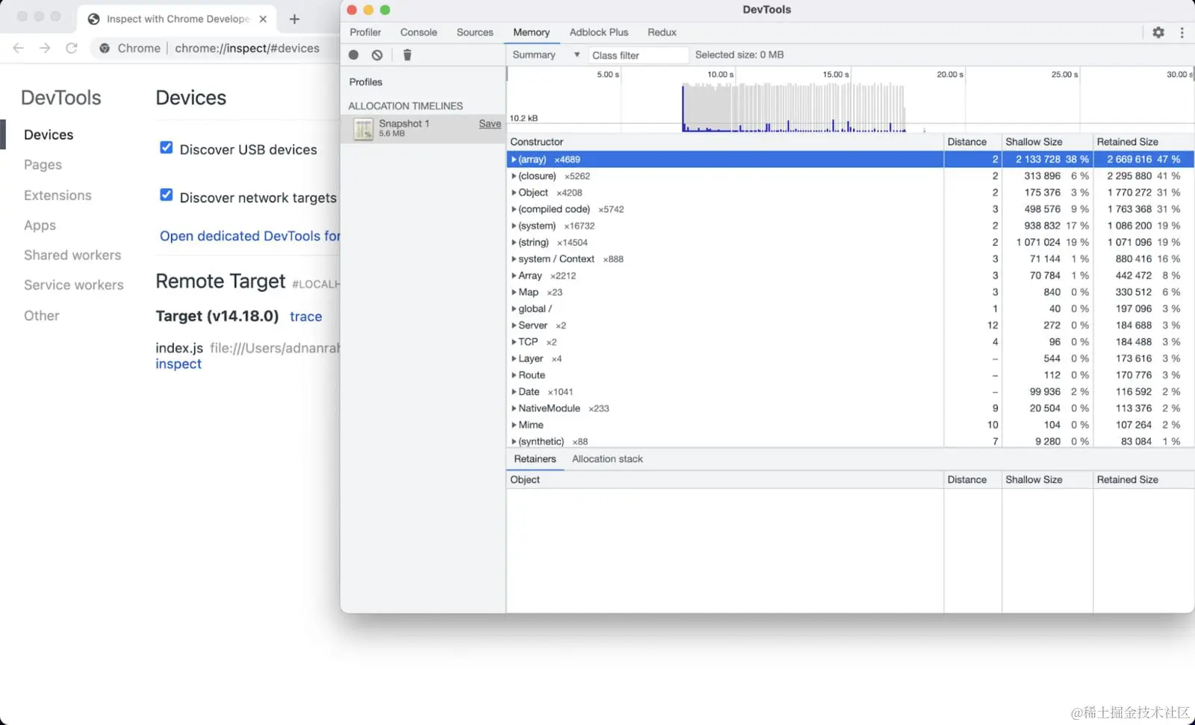Screen dimensions: 1195x725
Task: Navigate forward using Chrome's forward arrow
Action: click(45, 48)
